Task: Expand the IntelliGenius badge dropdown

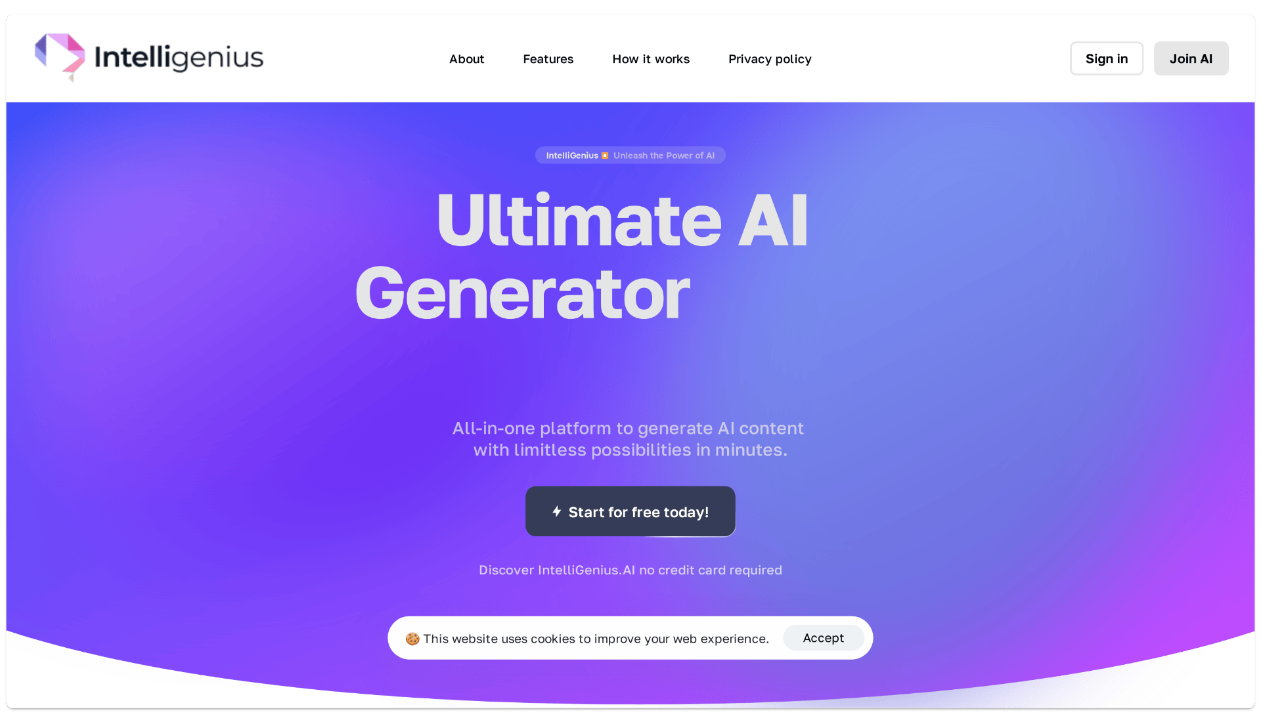Action: pos(630,155)
